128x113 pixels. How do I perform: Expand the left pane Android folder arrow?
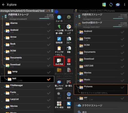click(5, 31)
